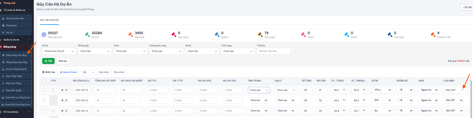The width and height of the screenshot is (473, 118).
Task: Click the 5S Academy sidebar icon
Action: point(1,112)
